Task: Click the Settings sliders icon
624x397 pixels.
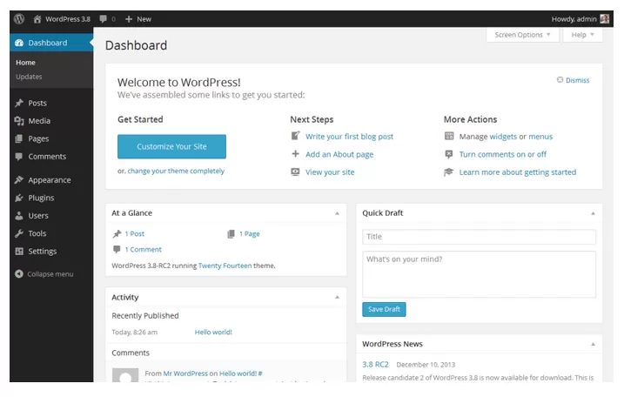Action: point(18,252)
